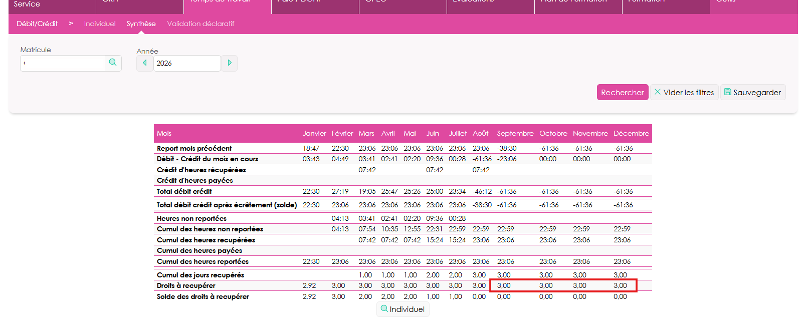Advance to next year with right arrow

[x=230, y=63]
